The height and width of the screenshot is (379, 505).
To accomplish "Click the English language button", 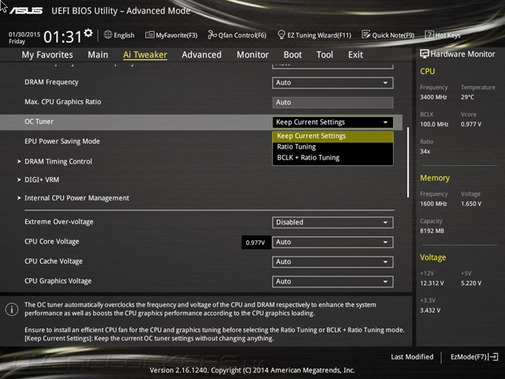I will pyautogui.click(x=119, y=35).
